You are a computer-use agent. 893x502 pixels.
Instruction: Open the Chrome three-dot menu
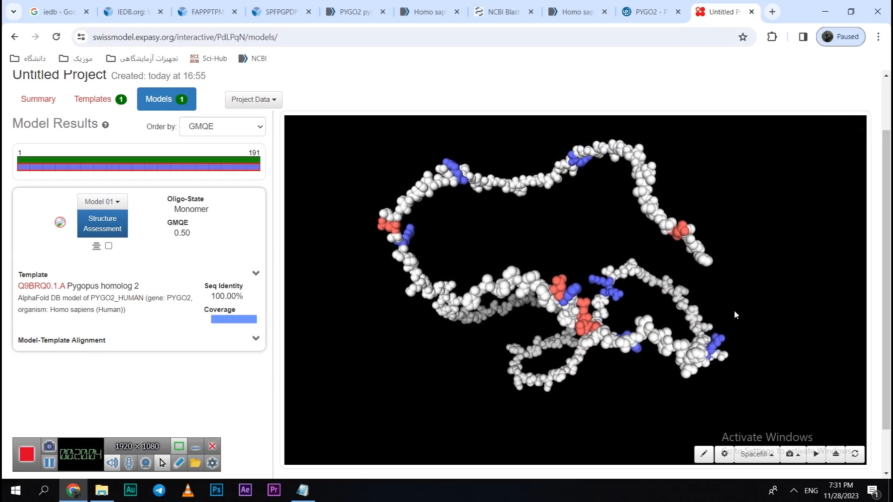(x=879, y=37)
